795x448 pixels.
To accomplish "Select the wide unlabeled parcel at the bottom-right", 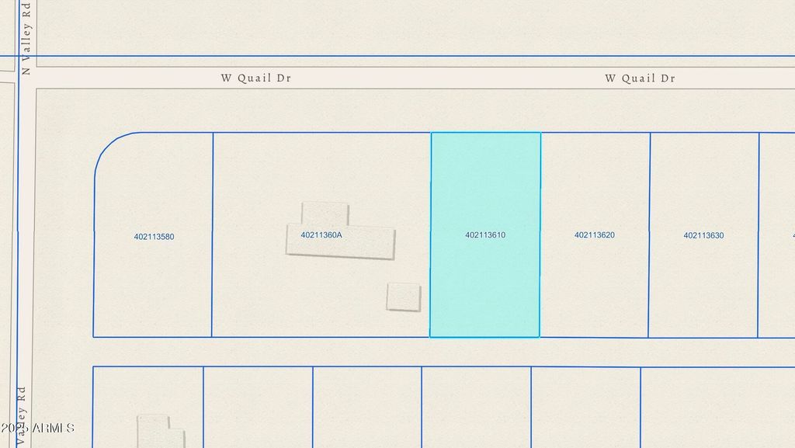I will coord(718,408).
